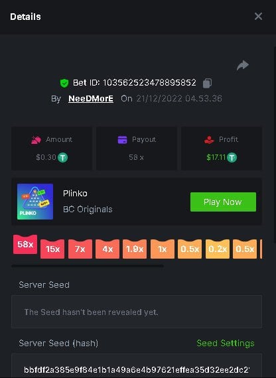Viewport: 276px width, 378px height.
Task: Select the 0.2x multiplier tile
Action: [218, 249]
